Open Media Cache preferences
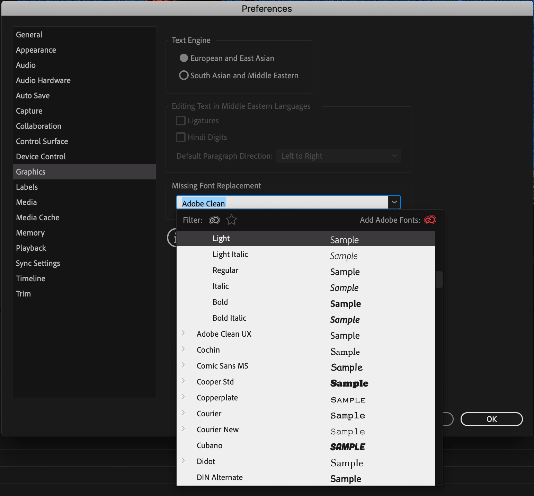Image resolution: width=534 pixels, height=496 pixels. tap(84, 218)
